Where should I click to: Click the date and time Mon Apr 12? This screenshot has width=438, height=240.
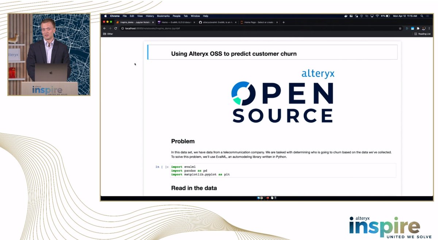[x=405, y=16]
